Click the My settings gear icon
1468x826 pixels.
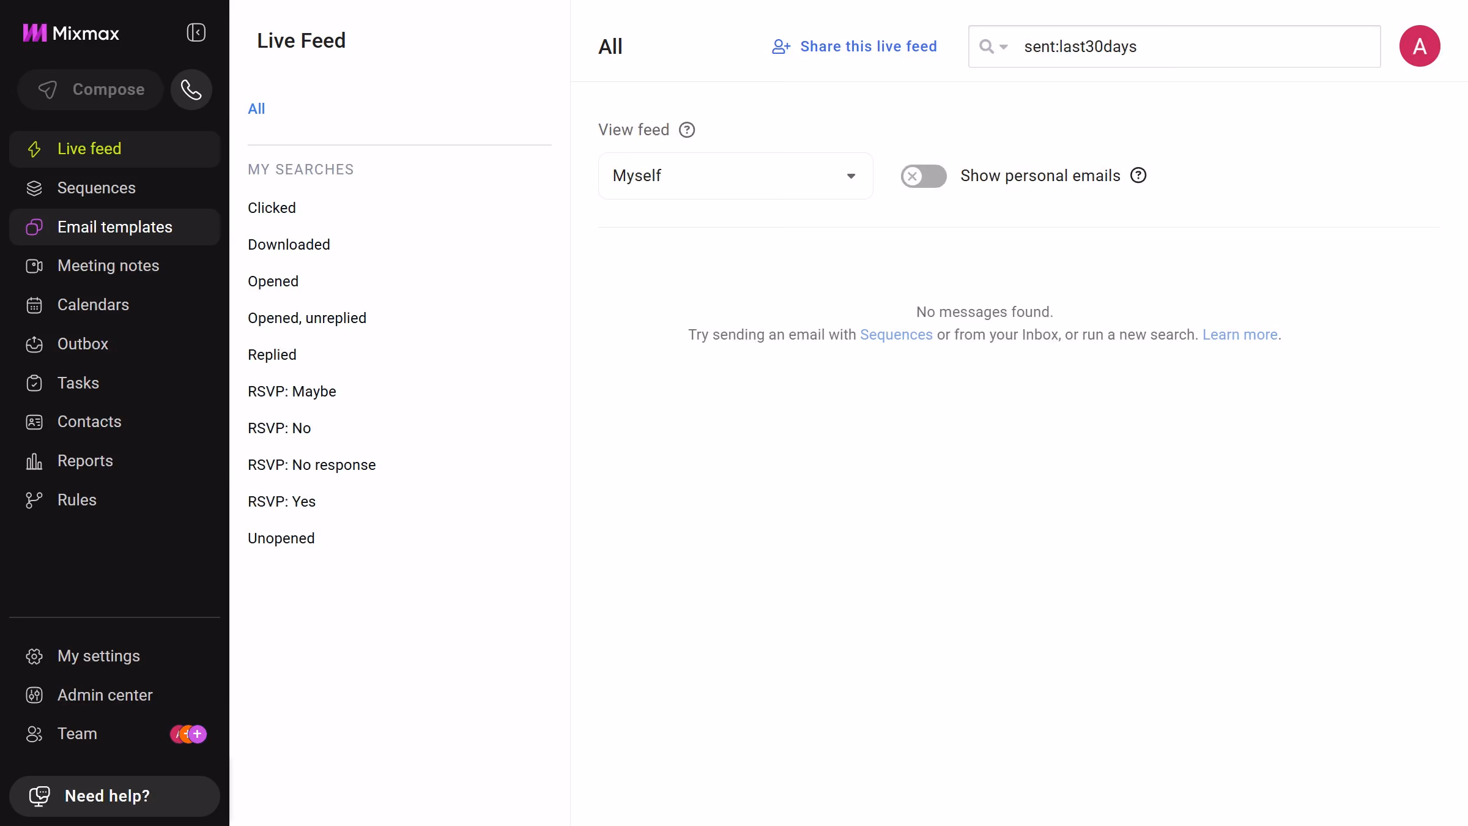[x=34, y=657]
